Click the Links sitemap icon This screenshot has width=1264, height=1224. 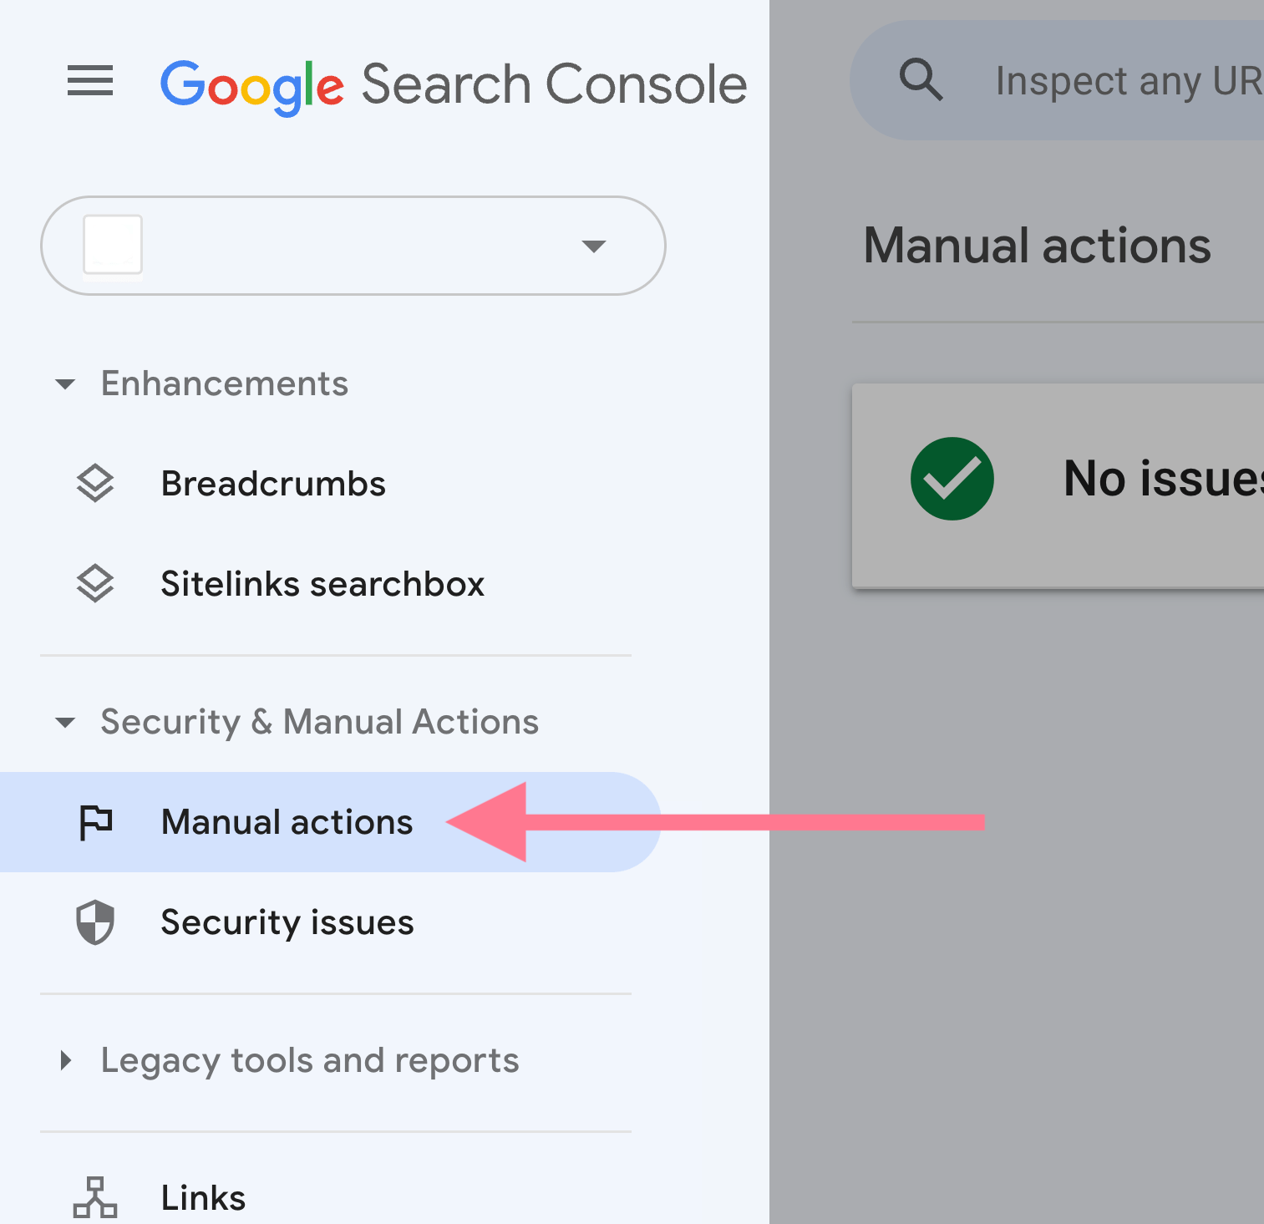[94, 1196]
